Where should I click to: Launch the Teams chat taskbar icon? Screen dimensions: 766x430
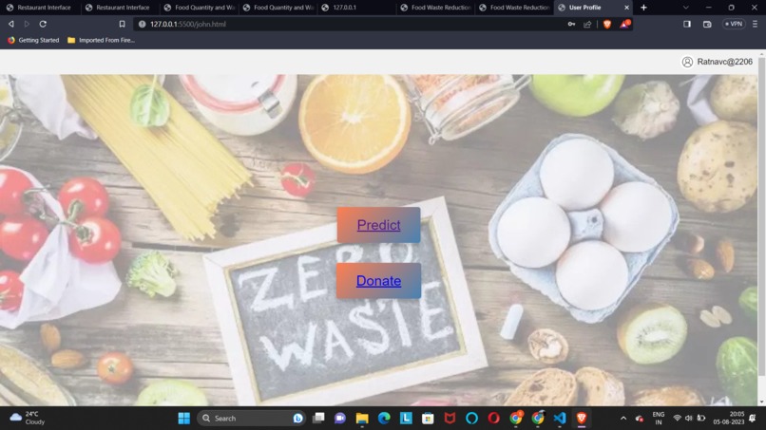coord(340,419)
